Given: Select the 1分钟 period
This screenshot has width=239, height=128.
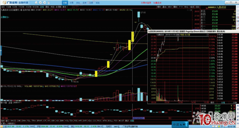Looking at the screenshot, I should [x=8, y=7].
